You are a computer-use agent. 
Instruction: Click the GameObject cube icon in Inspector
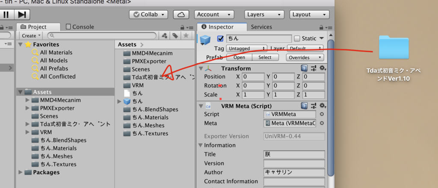point(205,40)
